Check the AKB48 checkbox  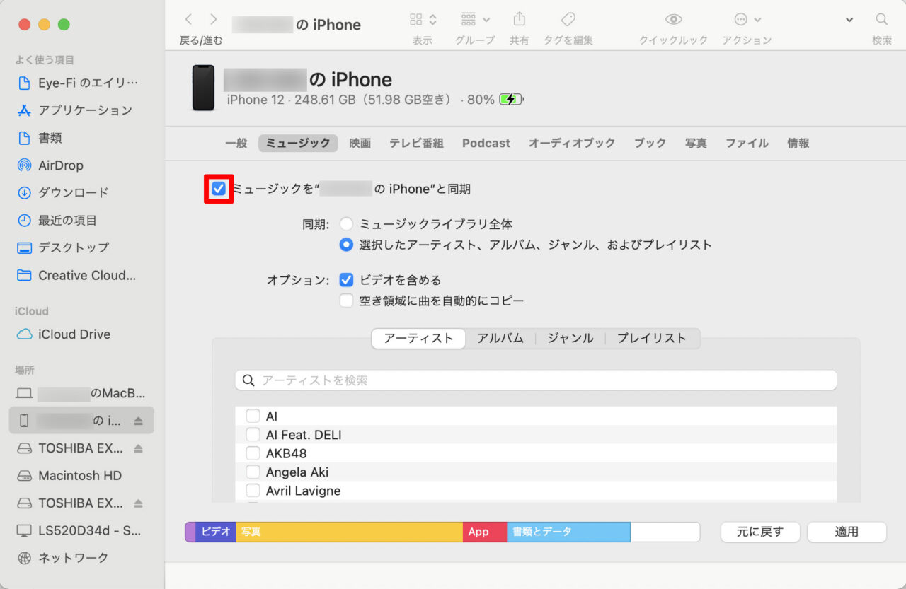coord(253,453)
